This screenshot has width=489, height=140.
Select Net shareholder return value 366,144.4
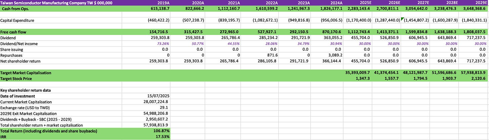pos(332,61)
